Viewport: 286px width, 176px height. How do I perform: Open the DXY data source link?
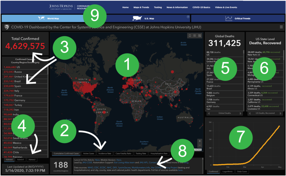pos(115,168)
